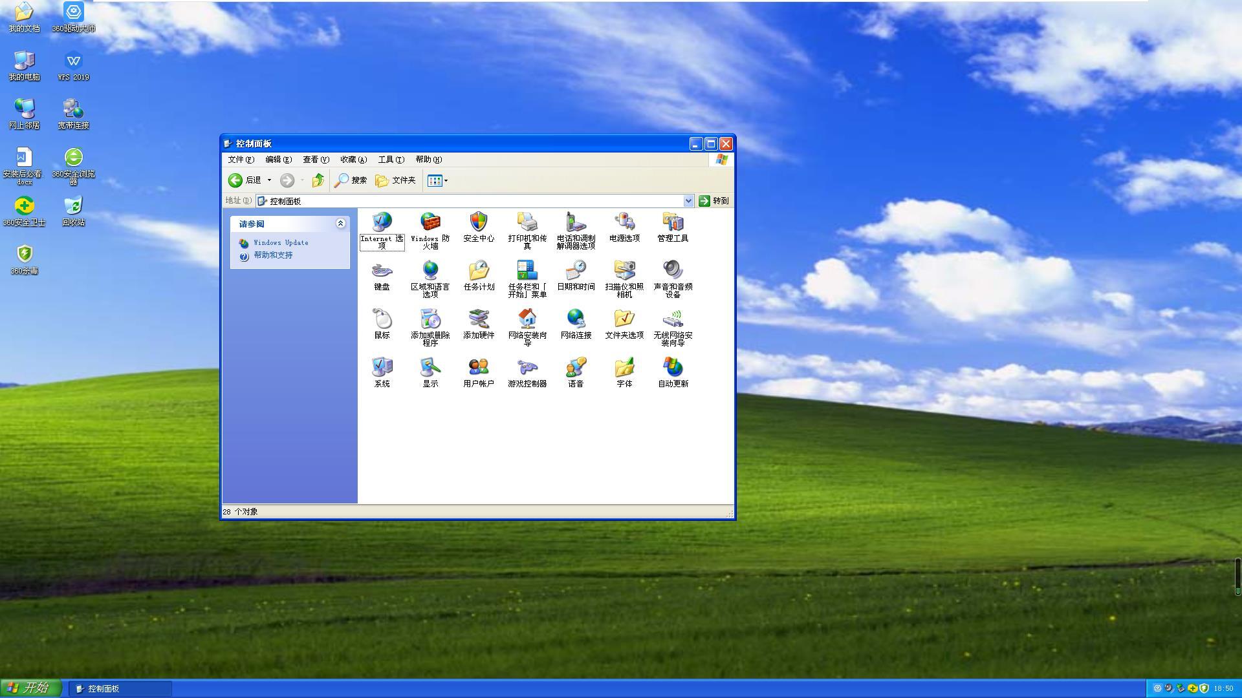Open 网络安装向导 icon
1242x698 pixels.
(x=527, y=328)
